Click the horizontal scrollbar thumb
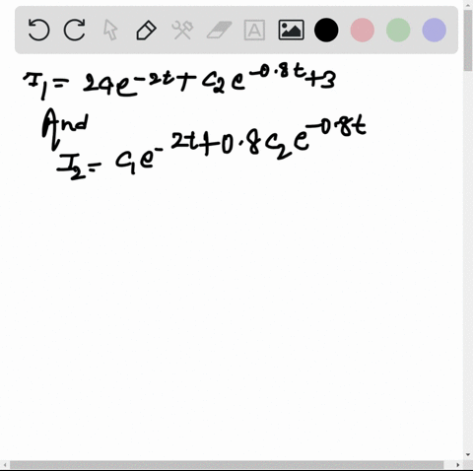The height and width of the screenshot is (471, 473). 227,465
